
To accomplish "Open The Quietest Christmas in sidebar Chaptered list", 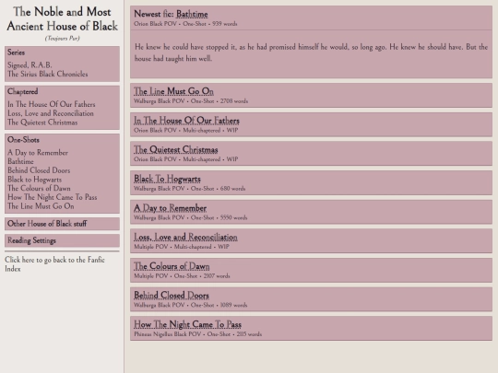I will pos(42,122).
